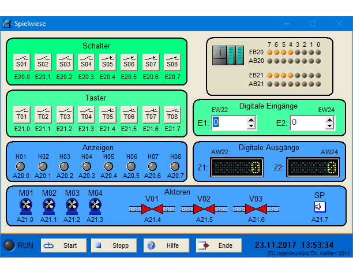
Task: Click the date and time display
Action: pos(294,245)
